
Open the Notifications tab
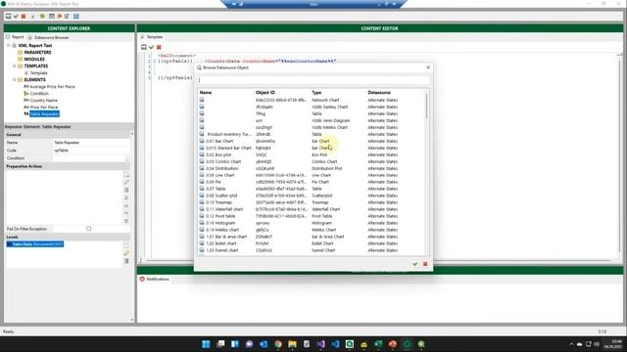(x=155, y=279)
